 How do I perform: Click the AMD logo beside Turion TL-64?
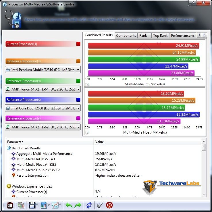8,89
